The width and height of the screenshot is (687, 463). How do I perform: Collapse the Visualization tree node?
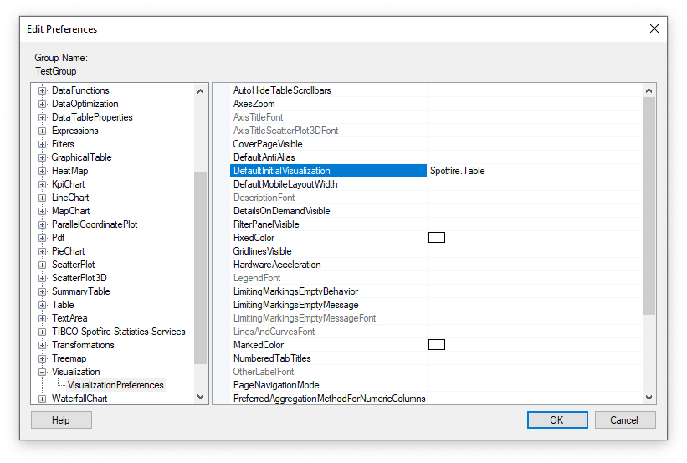click(x=42, y=372)
